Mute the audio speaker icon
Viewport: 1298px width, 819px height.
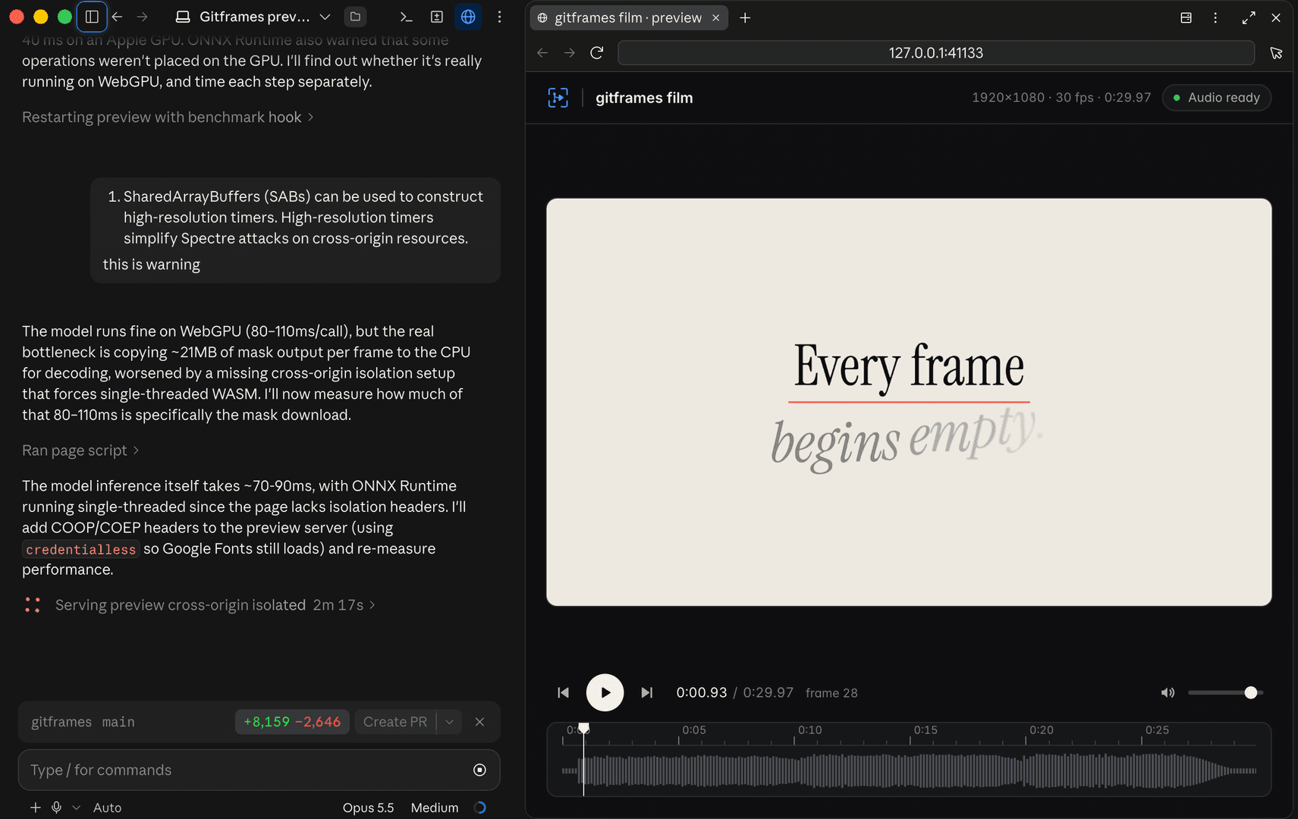pos(1168,692)
